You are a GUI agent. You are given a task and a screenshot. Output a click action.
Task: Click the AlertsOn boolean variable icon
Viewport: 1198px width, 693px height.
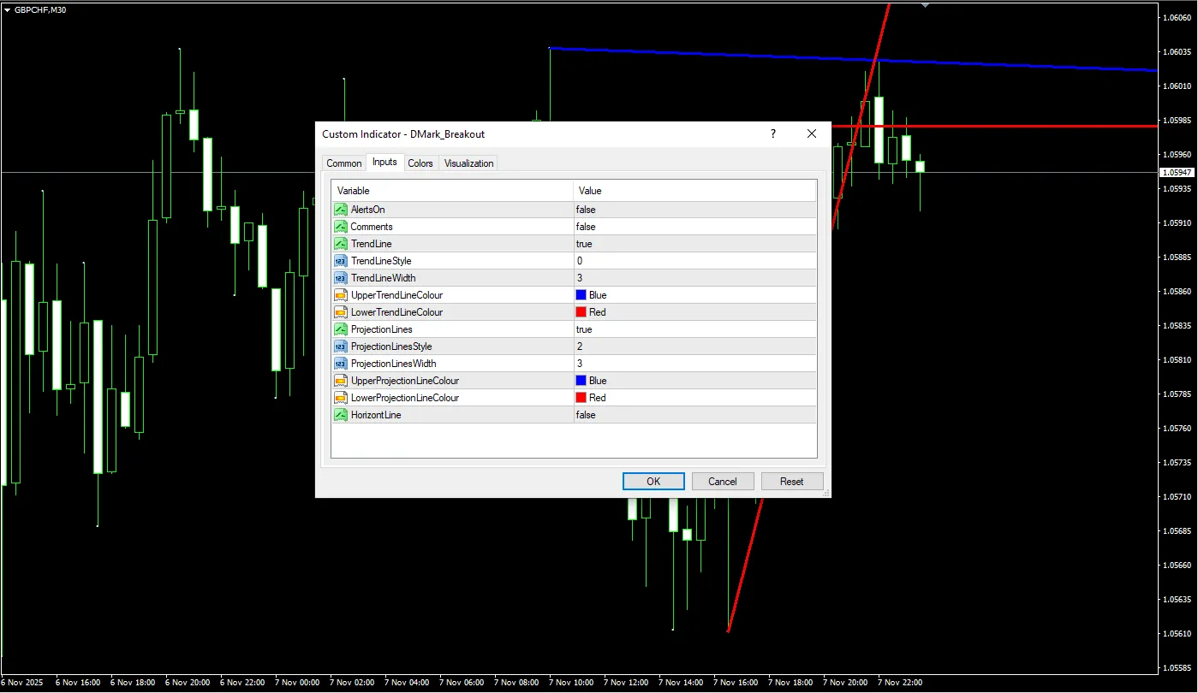pyautogui.click(x=340, y=210)
